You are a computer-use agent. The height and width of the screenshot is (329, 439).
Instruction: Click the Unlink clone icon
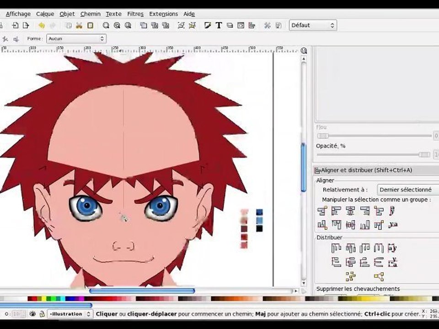(166, 26)
